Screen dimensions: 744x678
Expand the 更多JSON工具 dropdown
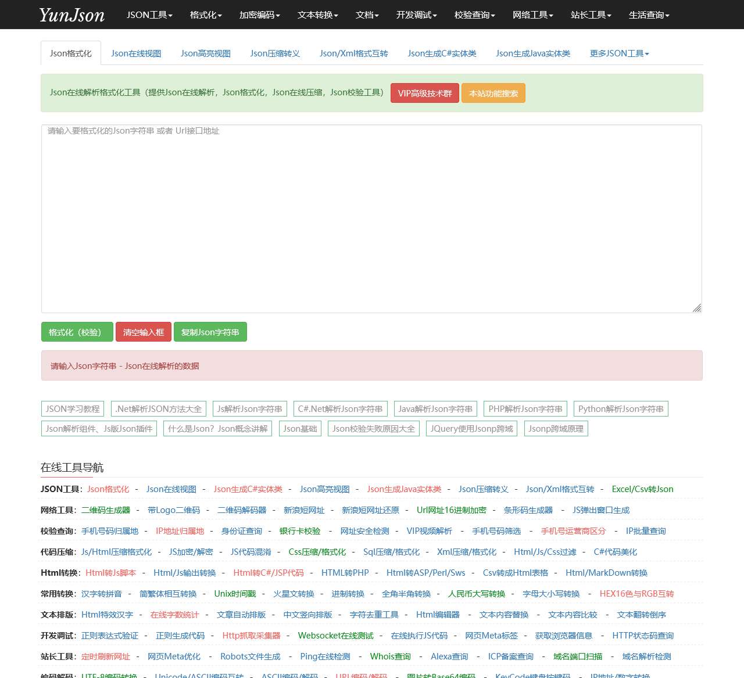618,53
